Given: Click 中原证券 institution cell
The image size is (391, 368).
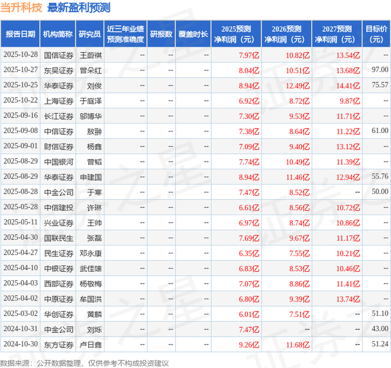Looking at the screenshot, I should pyautogui.click(x=59, y=299).
